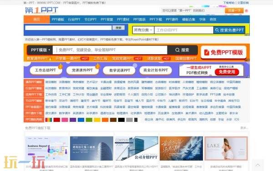Click the 工作总结PPT pill button

[x=45, y=70]
